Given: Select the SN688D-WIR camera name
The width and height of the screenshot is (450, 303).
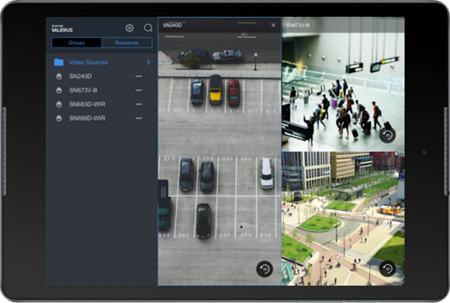Looking at the screenshot, I should (x=87, y=118).
